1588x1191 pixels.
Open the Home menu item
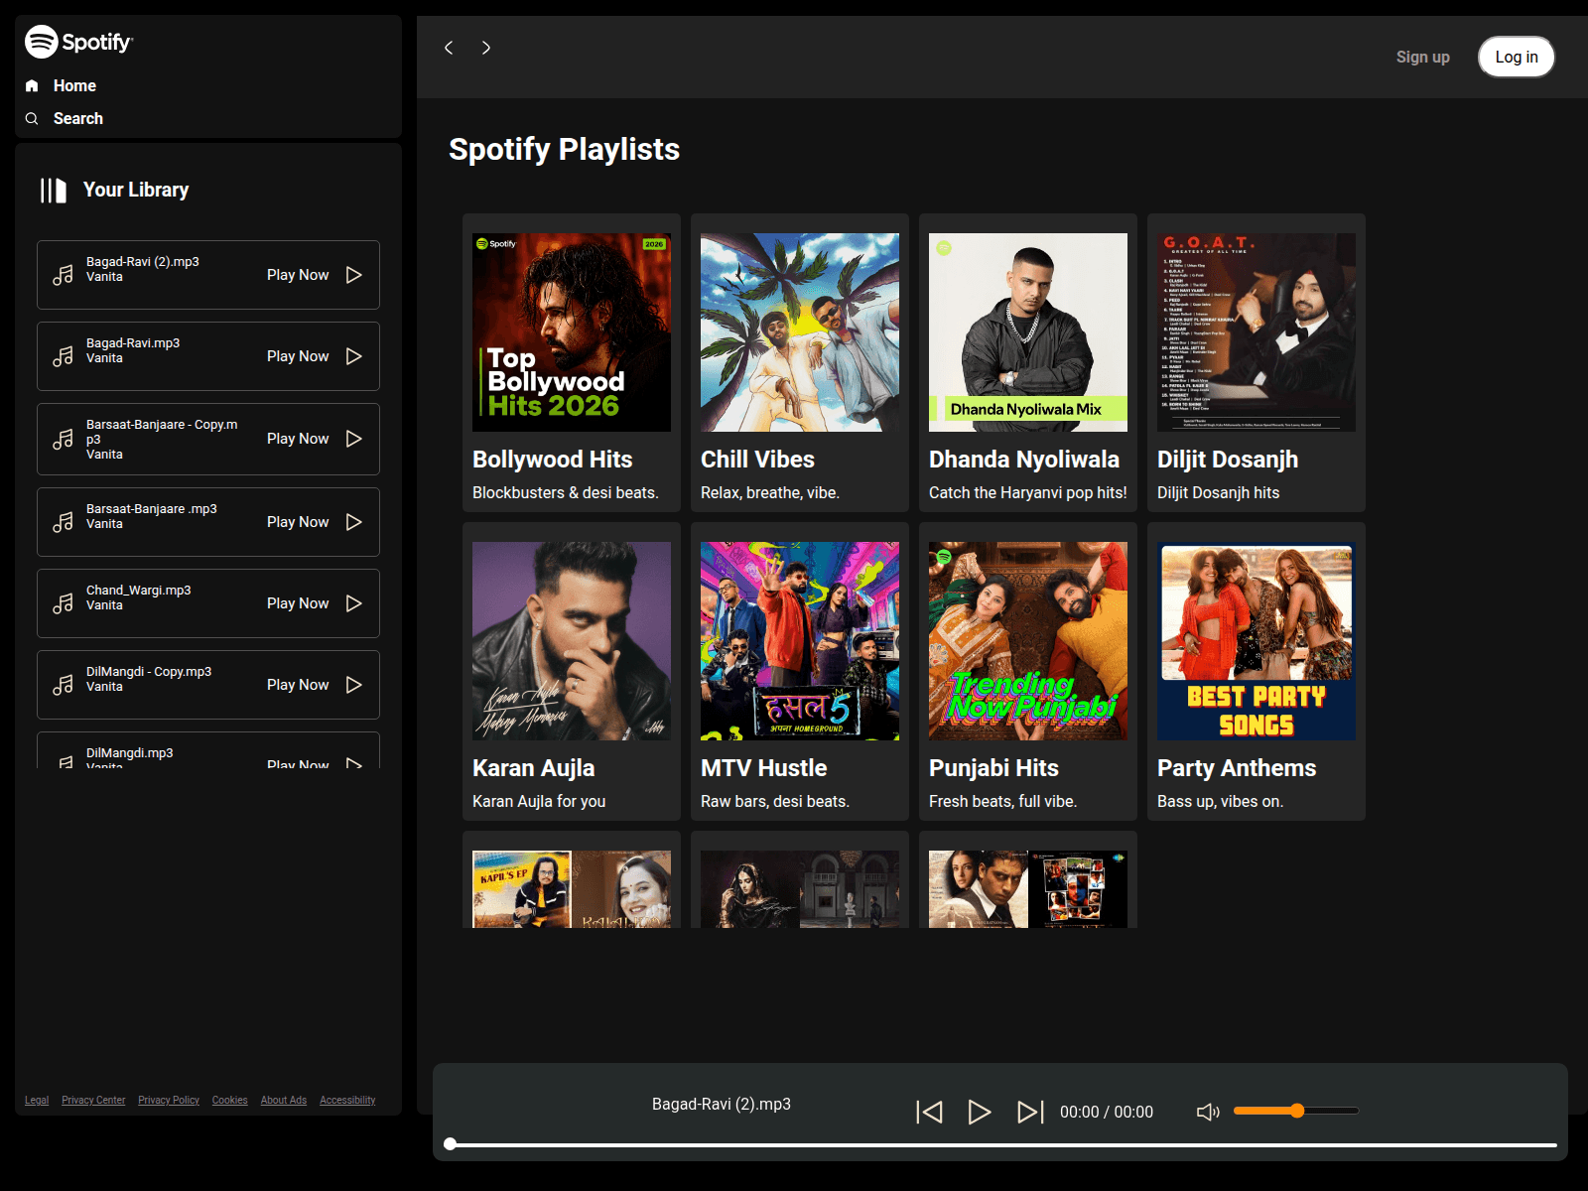[74, 85]
